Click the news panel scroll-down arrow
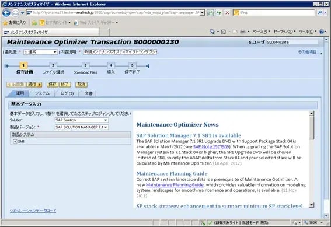This screenshot has width=331, height=227. [311, 205]
